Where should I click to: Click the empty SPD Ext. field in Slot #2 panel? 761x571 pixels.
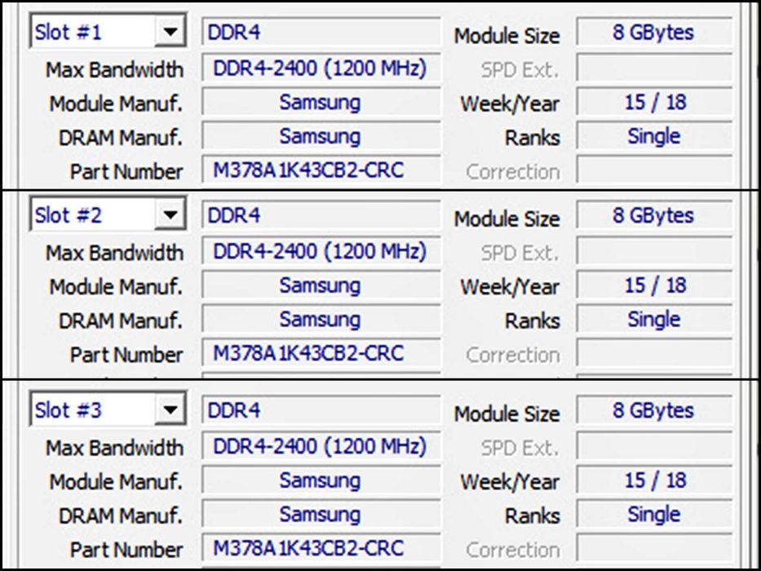click(654, 251)
